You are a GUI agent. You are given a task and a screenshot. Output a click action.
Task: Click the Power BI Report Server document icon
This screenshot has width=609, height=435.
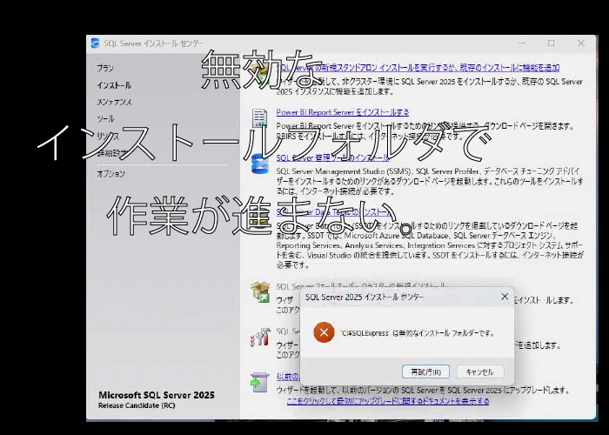(x=259, y=118)
